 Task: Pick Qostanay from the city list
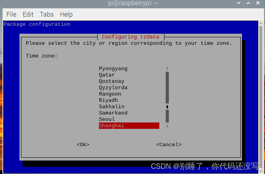[129, 81]
